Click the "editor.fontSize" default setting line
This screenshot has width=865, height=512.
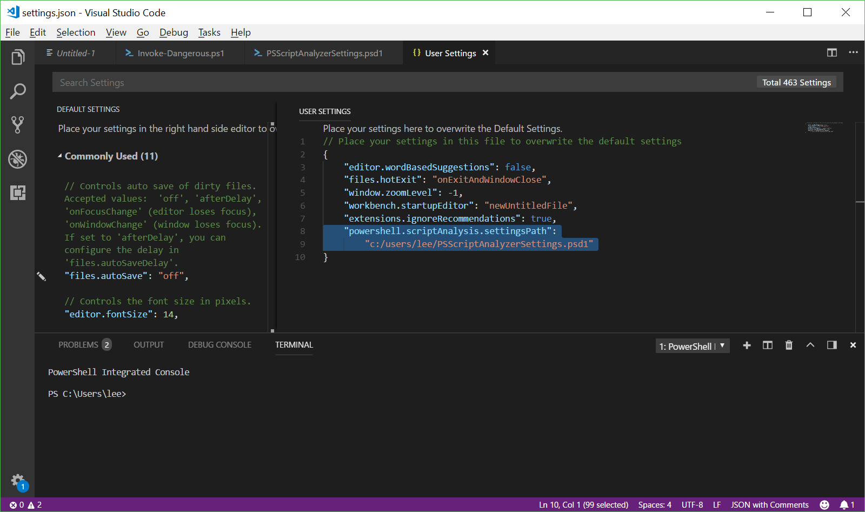(121, 314)
